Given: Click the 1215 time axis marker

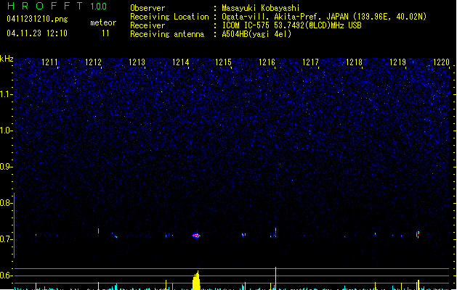Looking at the screenshot, I should tap(223, 62).
